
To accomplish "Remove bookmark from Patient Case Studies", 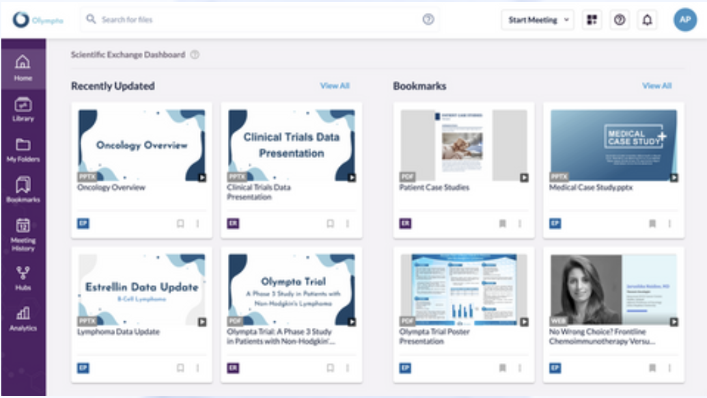I will click(502, 224).
